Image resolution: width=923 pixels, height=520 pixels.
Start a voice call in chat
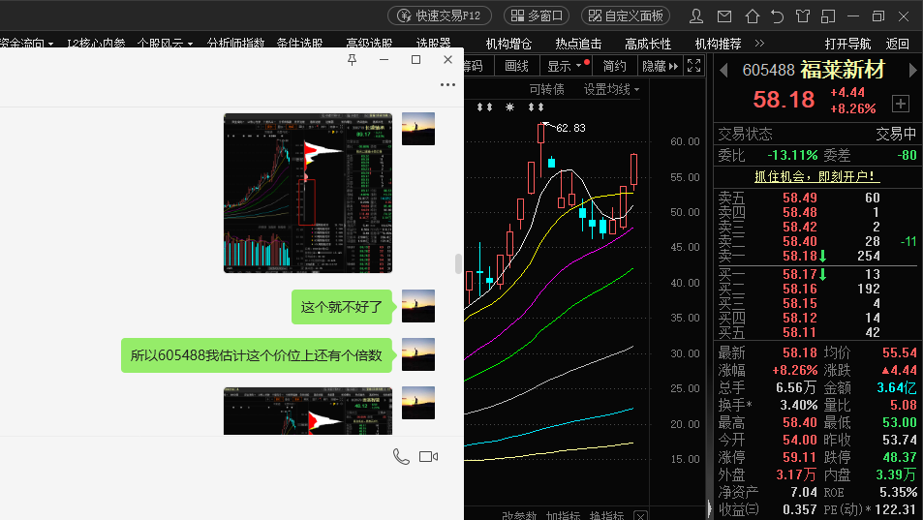tap(401, 456)
